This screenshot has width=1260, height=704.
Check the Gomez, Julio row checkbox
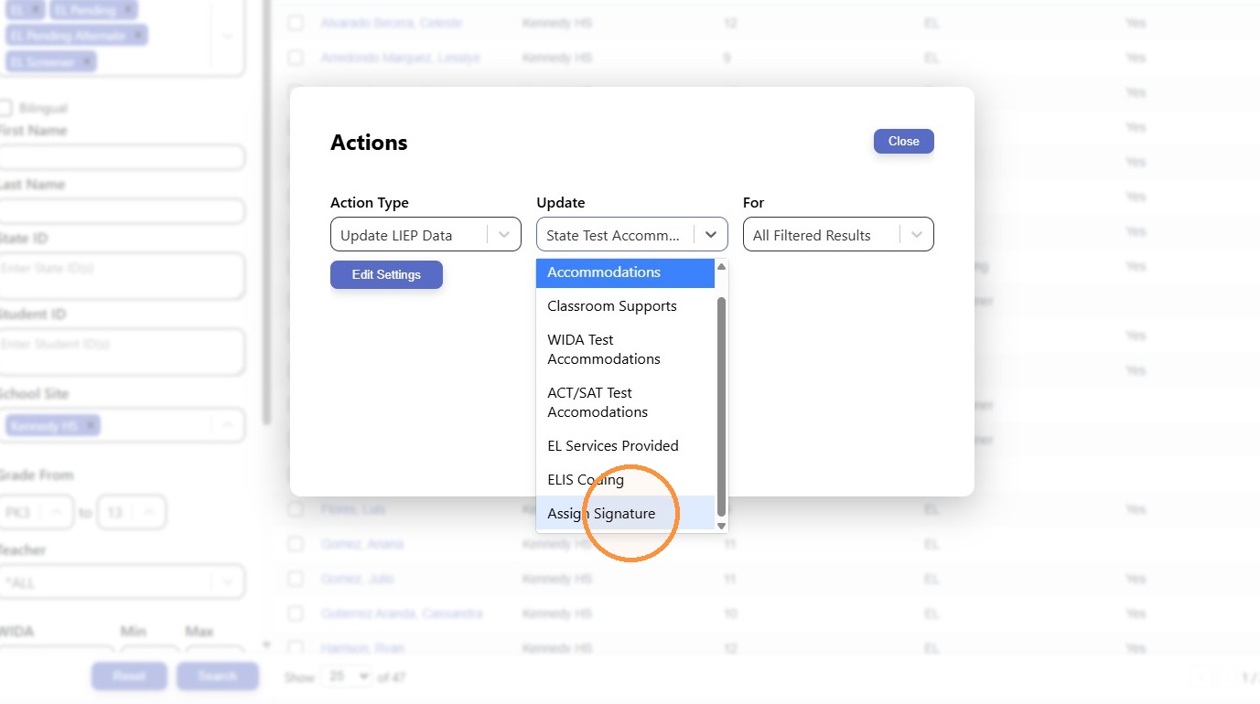click(x=296, y=579)
